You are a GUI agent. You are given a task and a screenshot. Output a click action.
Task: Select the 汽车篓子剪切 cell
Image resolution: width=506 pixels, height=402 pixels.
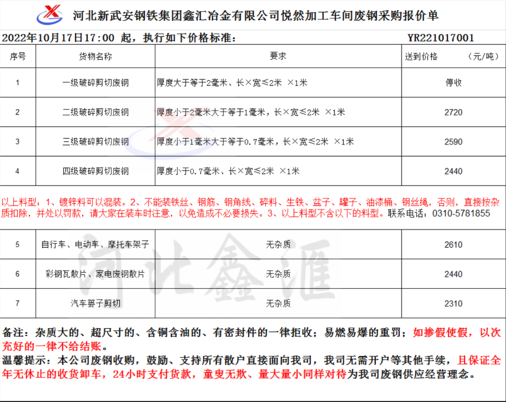pyautogui.click(x=95, y=304)
